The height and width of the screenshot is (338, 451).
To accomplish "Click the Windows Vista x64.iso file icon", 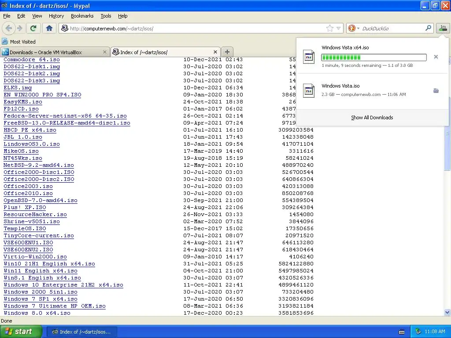I will [x=309, y=57].
